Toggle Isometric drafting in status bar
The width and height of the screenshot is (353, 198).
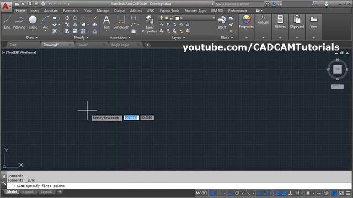(248, 193)
